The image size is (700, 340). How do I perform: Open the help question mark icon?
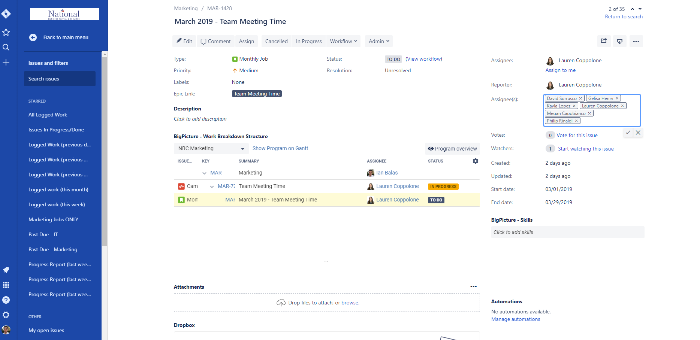click(6, 300)
